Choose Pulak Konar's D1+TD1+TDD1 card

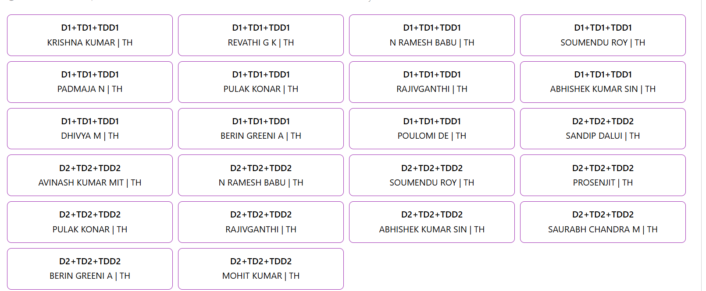tap(261, 82)
